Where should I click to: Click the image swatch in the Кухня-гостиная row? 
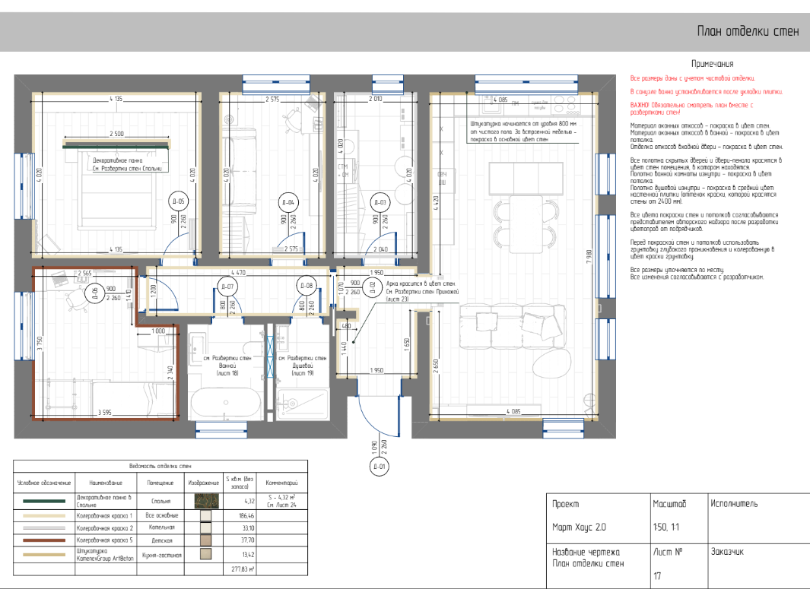pyautogui.click(x=206, y=554)
